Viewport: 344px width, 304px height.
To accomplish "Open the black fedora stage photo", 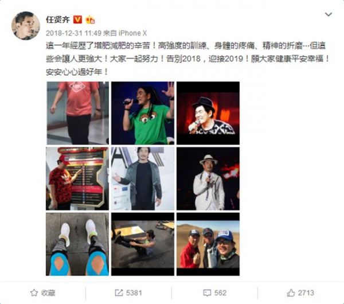I will click(x=208, y=113).
